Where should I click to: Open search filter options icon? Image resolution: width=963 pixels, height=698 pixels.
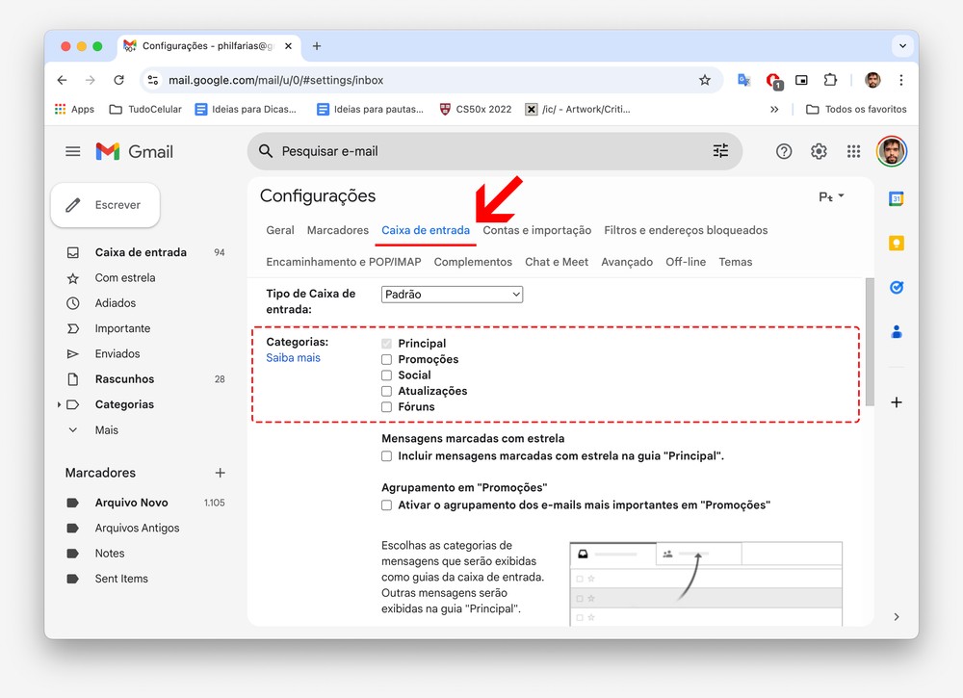pos(720,151)
